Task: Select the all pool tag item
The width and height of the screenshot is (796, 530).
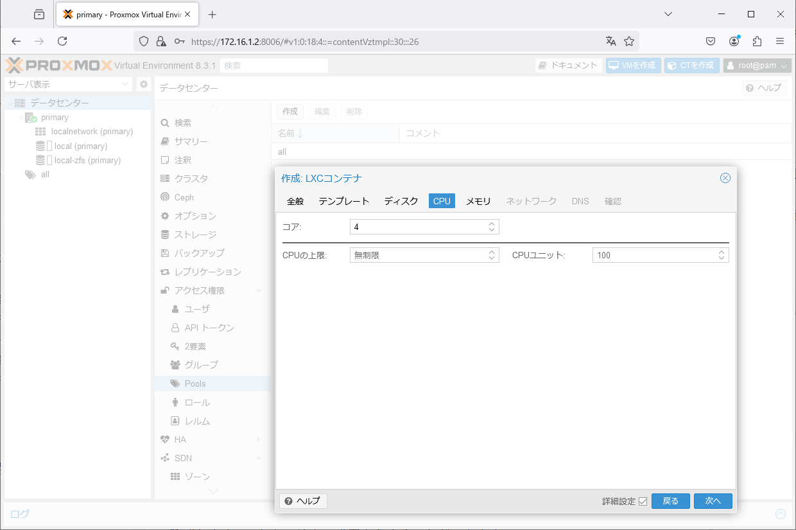Action: click(x=45, y=175)
